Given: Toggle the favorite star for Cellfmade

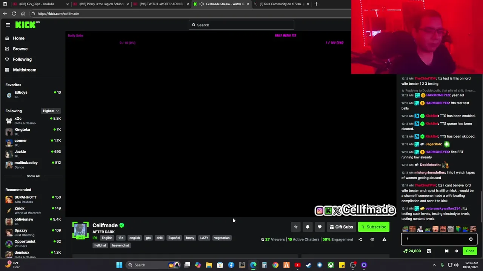Looking at the screenshot, I should (296, 227).
